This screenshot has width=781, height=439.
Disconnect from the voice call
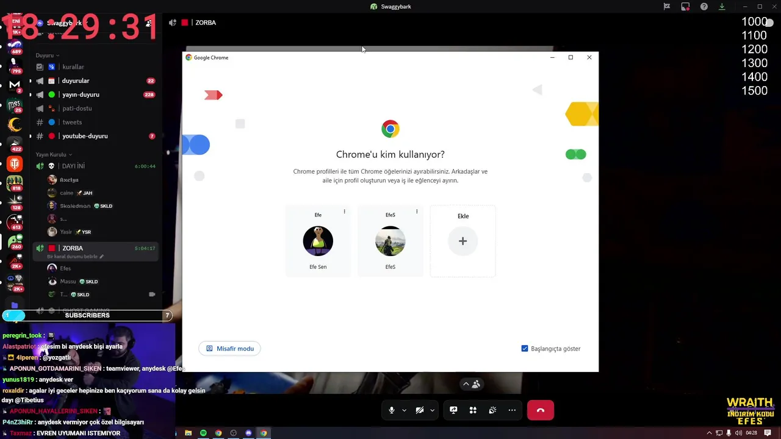(x=540, y=410)
